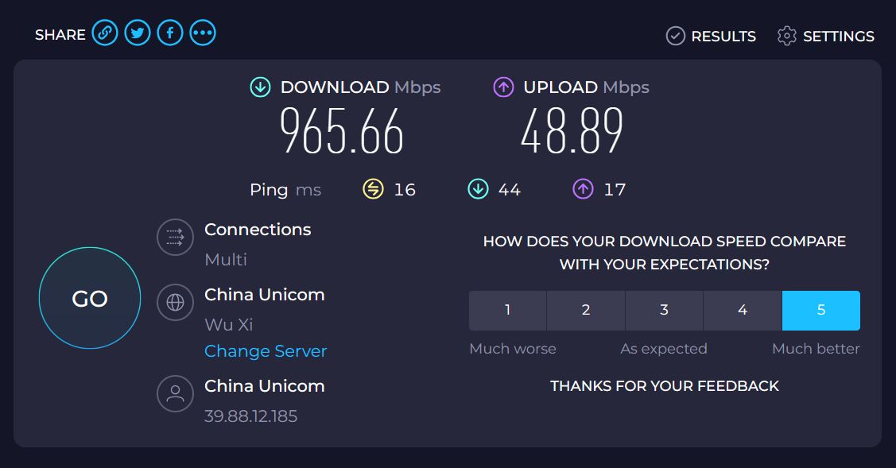The image size is (896, 468).
Task: Click the user ISP profile icon
Action: click(176, 394)
